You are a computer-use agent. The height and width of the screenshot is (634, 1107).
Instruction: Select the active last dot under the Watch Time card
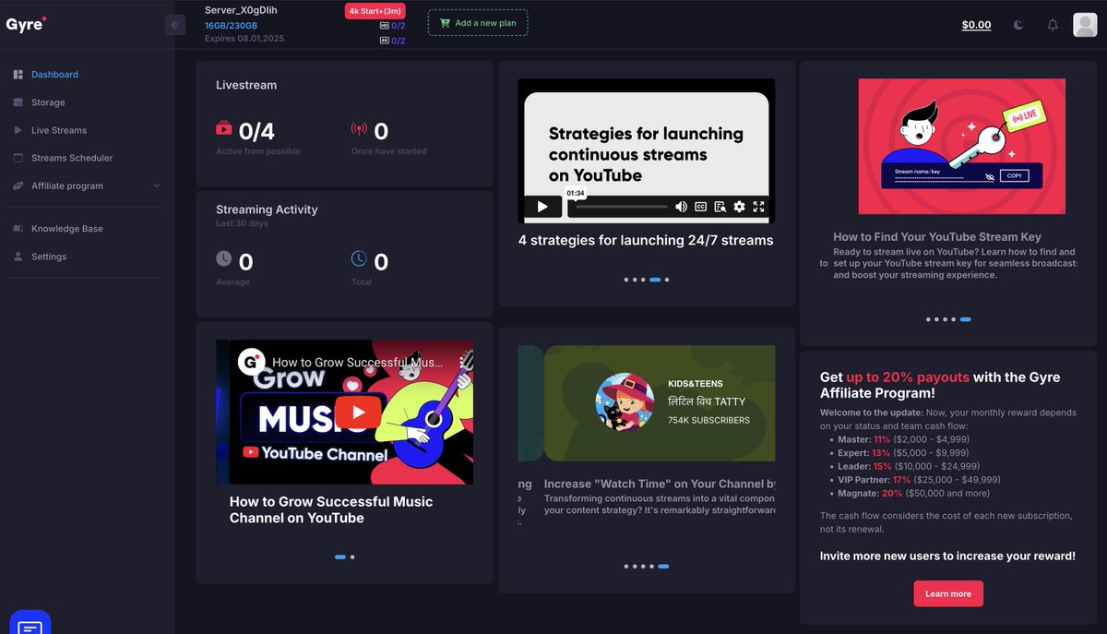pyautogui.click(x=663, y=567)
